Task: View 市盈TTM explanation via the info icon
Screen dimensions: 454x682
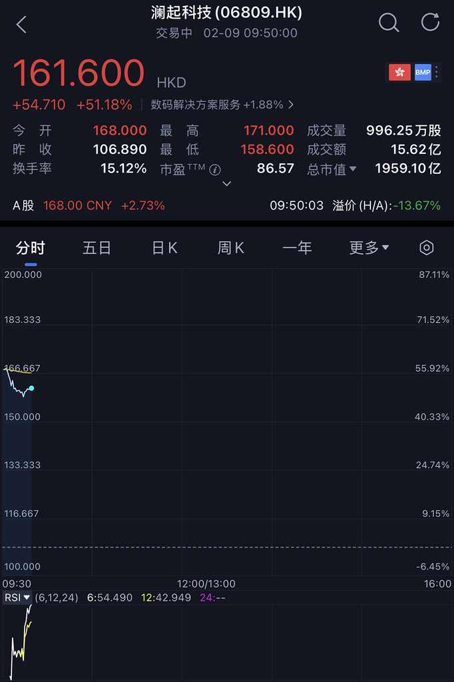Action: [214, 169]
